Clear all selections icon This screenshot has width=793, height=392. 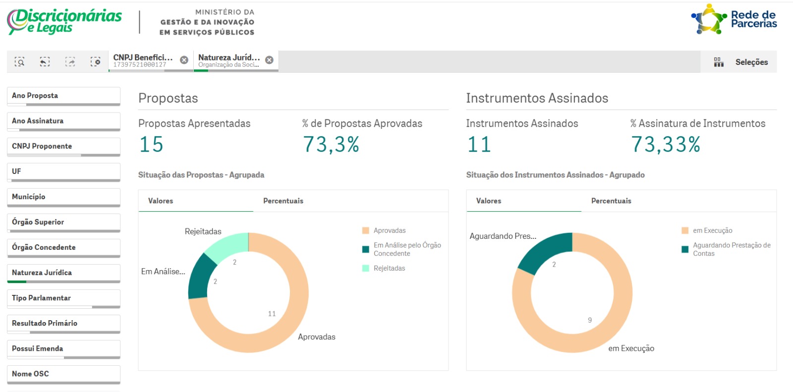(x=95, y=62)
